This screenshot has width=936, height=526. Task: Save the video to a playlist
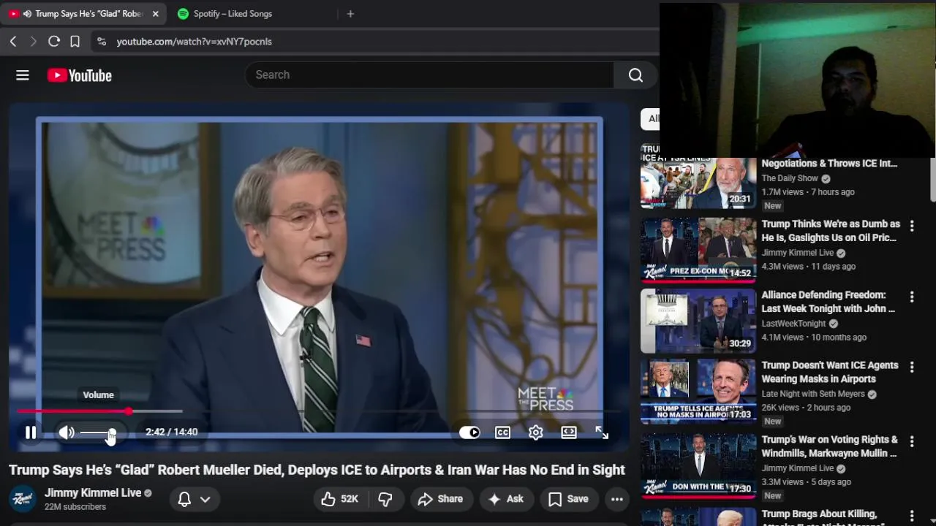point(568,499)
